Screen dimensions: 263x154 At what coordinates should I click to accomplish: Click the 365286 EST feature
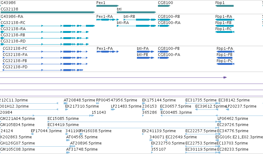[143, 116]
